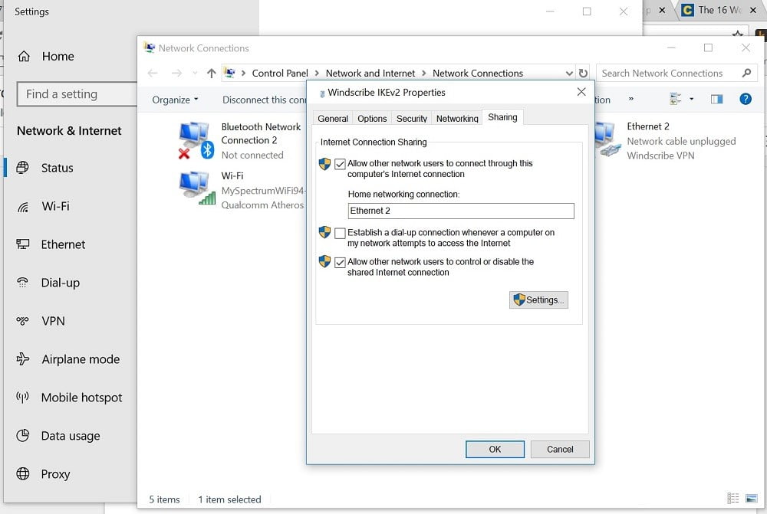Confirm changes with the OK button
The width and height of the screenshot is (767, 514).
coord(495,449)
